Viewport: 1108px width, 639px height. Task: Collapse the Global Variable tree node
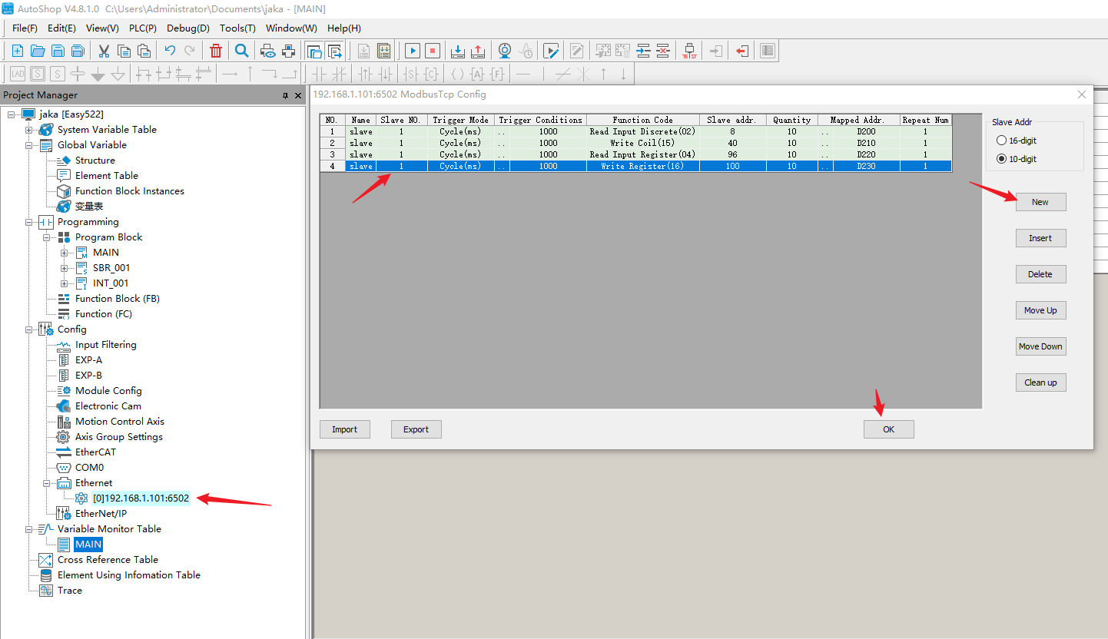(29, 145)
